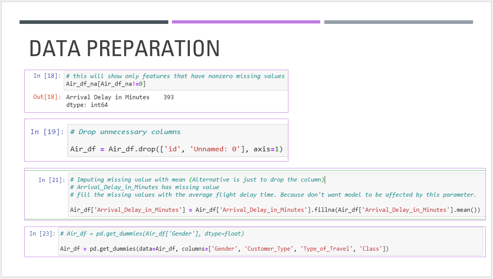The image size is (493, 279).
Task: Click the 'fill the missing values with the average' comment
Action: click(x=273, y=195)
